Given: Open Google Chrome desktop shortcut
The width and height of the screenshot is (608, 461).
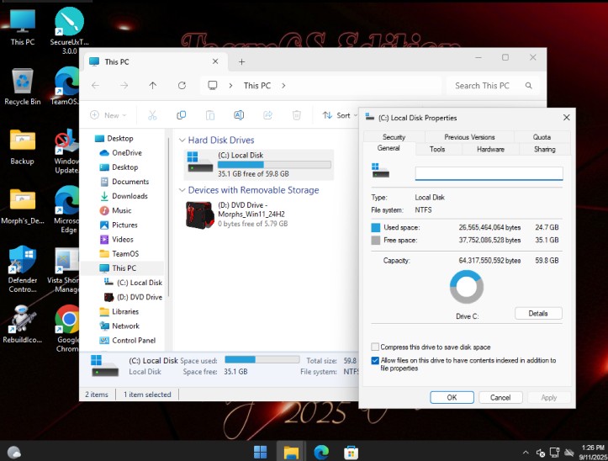Looking at the screenshot, I should click(67, 329).
